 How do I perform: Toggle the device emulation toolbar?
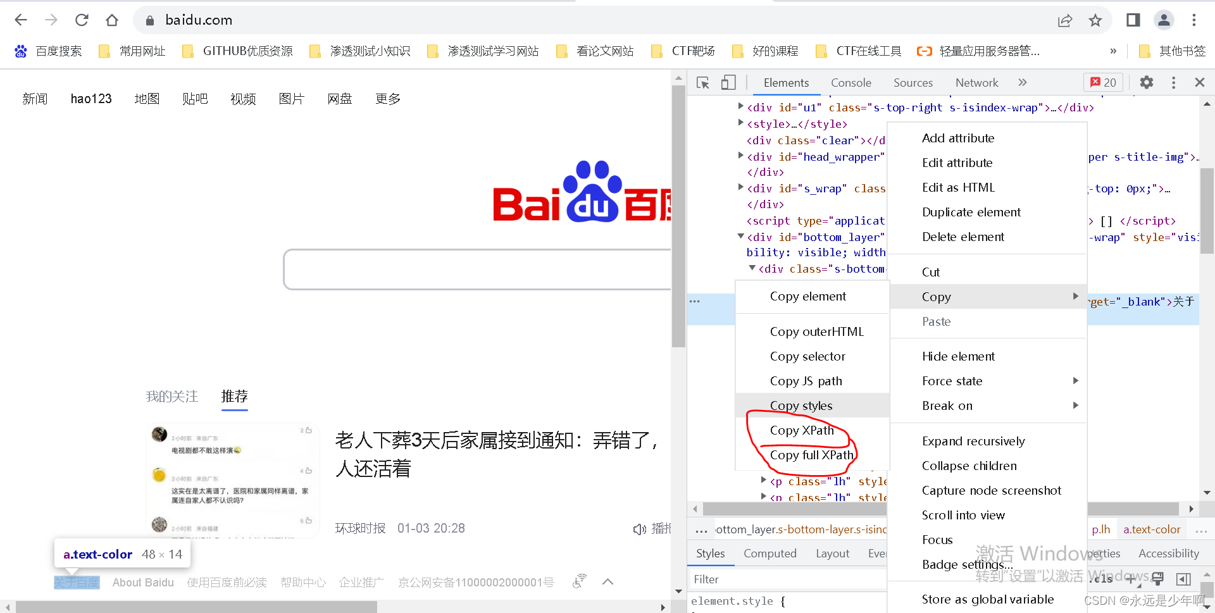pyautogui.click(x=728, y=82)
